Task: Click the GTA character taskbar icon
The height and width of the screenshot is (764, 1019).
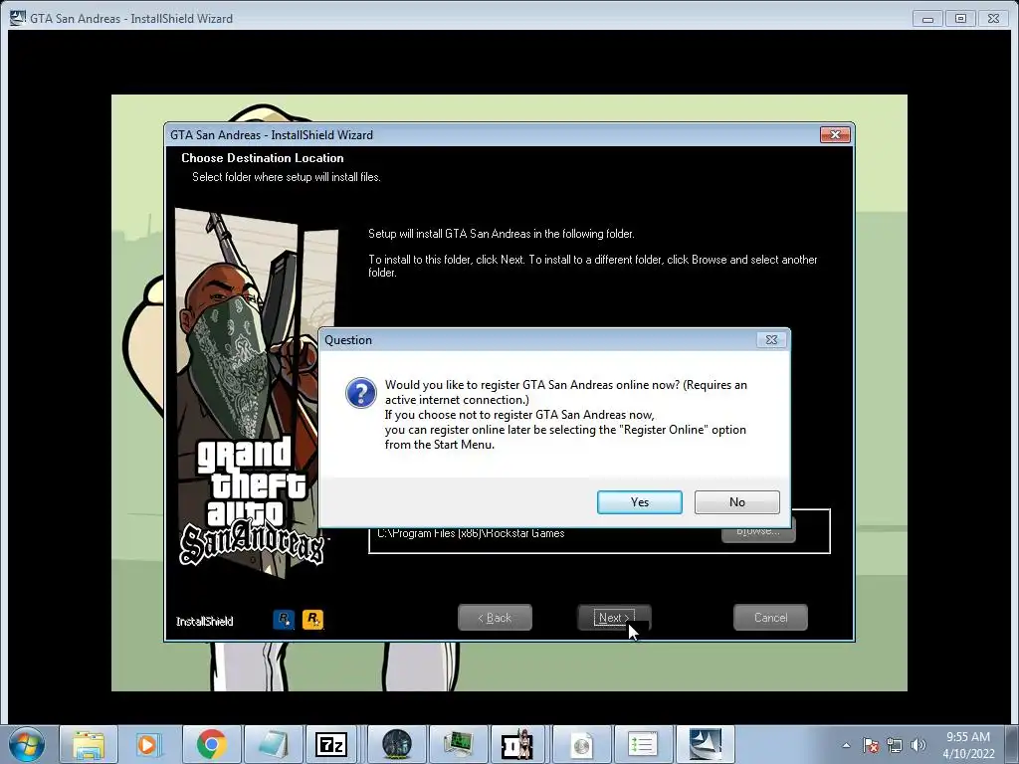Action: coord(517,744)
